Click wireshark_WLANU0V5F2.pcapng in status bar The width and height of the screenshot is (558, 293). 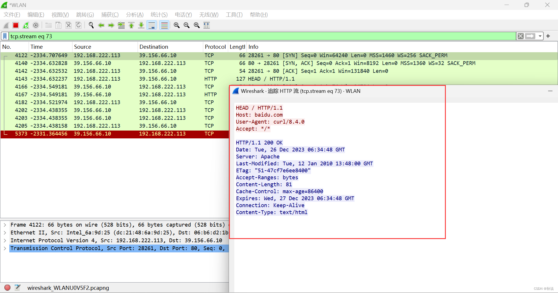tap(68, 288)
